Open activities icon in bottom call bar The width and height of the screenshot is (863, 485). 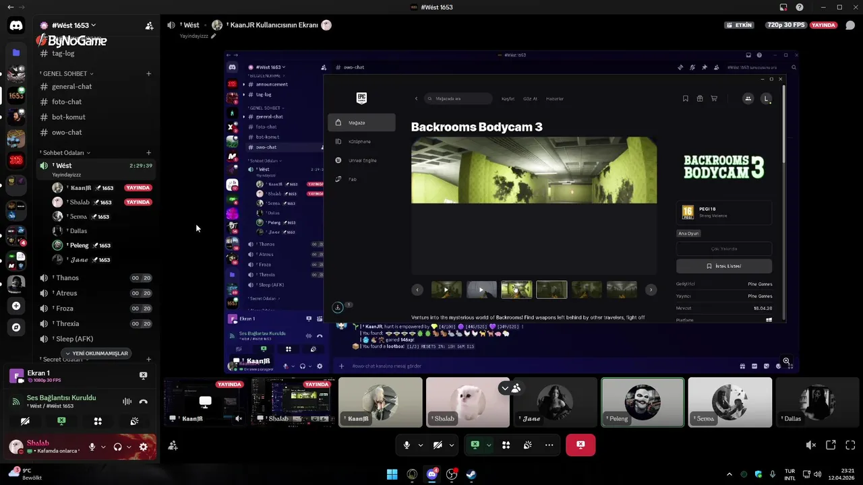point(506,445)
